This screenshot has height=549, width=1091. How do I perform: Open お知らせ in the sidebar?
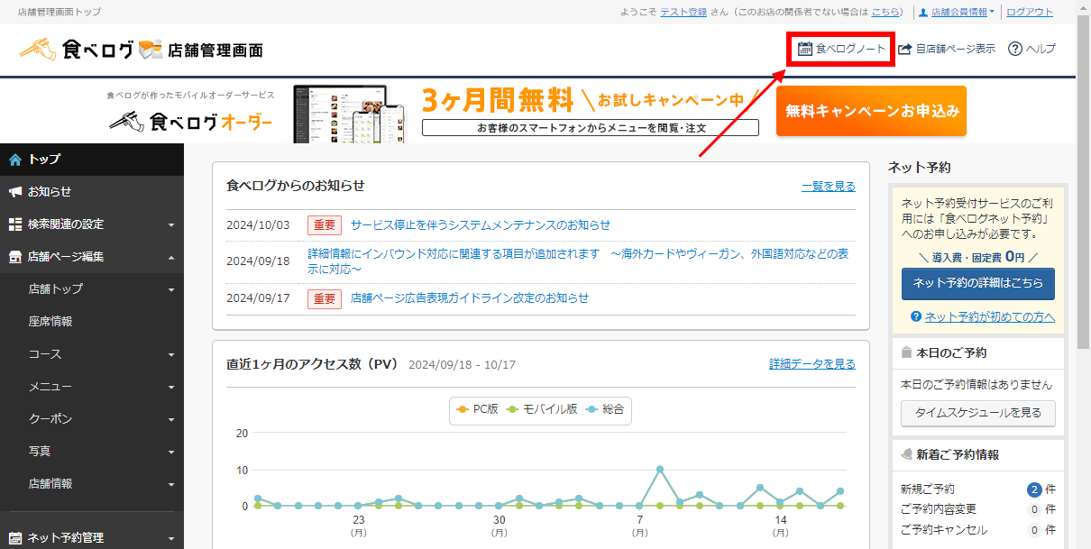(x=92, y=192)
